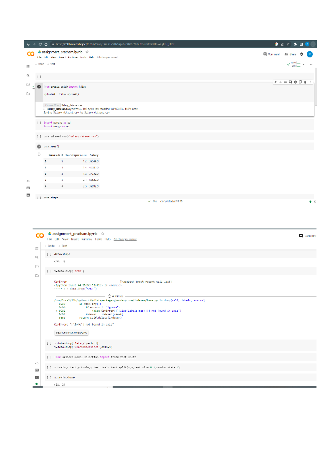Image resolution: width=333 pixels, height=472 pixels.
Task: Move the selected cell up
Action: click(275, 82)
